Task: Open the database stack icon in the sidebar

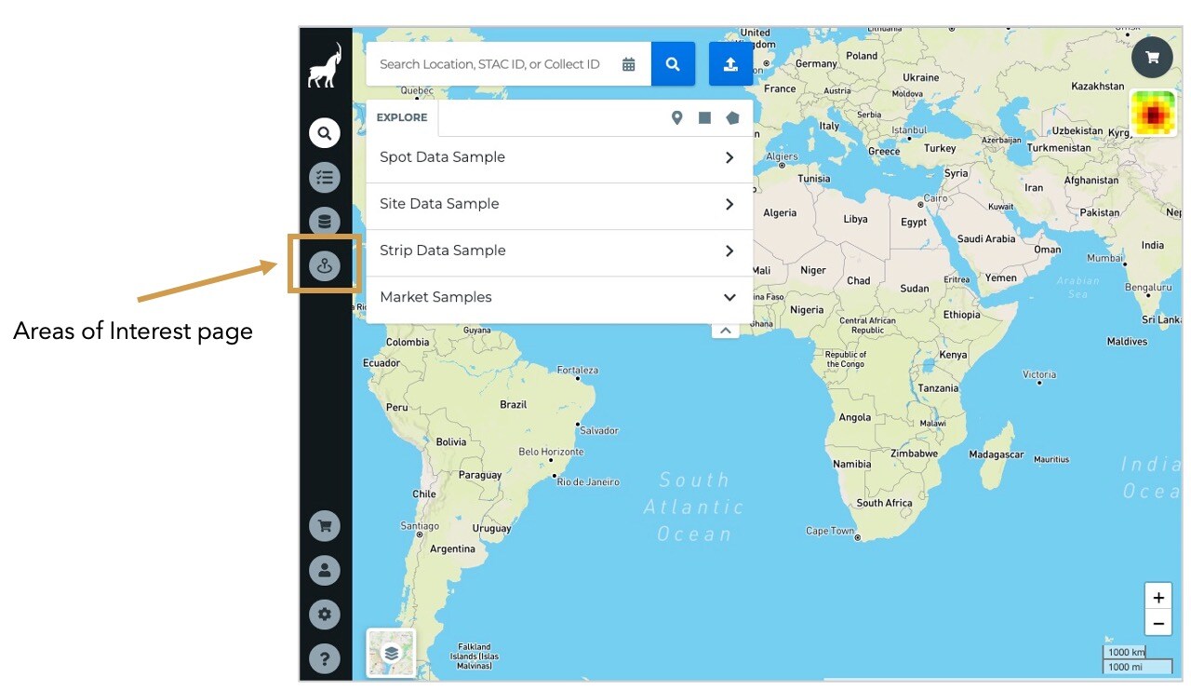Action: pyautogui.click(x=325, y=222)
